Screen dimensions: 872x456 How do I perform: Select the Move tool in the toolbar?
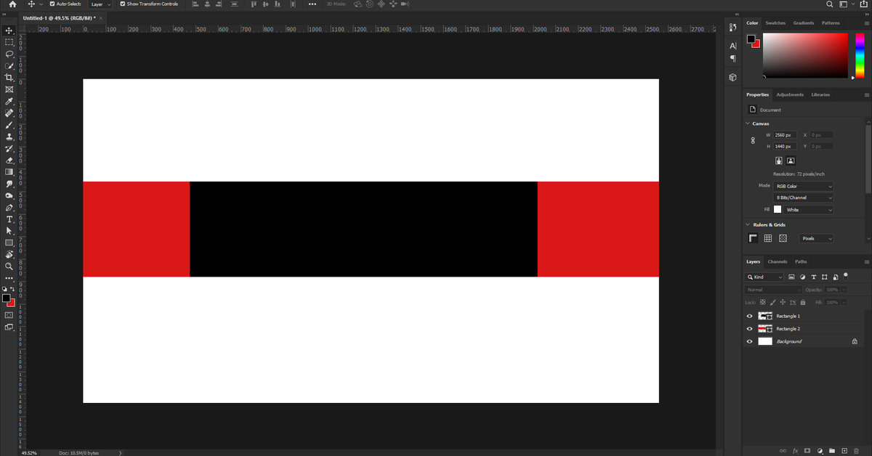pyautogui.click(x=9, y=30)
